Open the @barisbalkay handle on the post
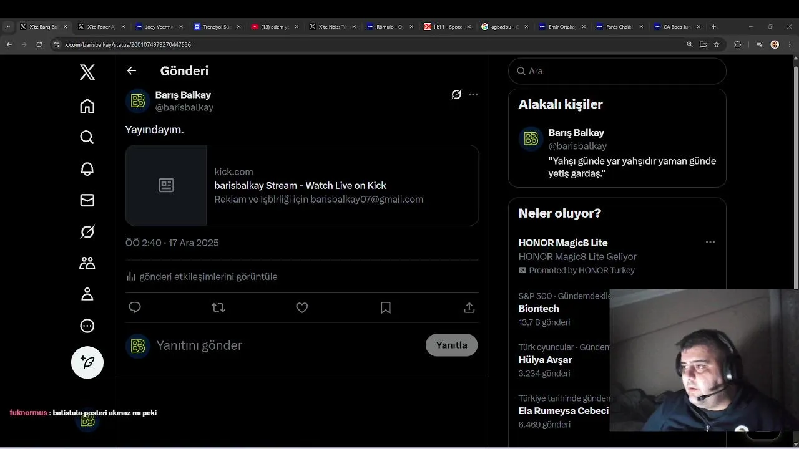The image size is (799, 449). [184, 107]
